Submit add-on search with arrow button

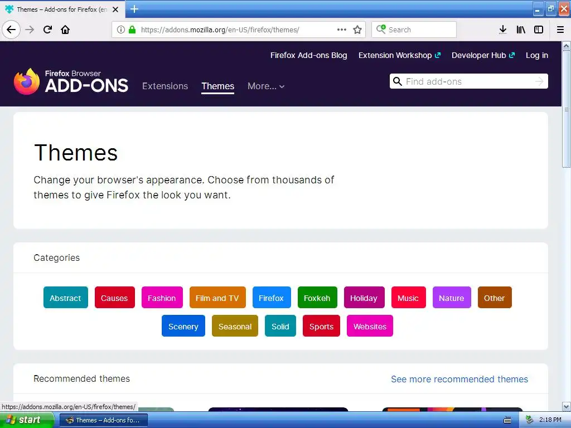tap(539, 81)
